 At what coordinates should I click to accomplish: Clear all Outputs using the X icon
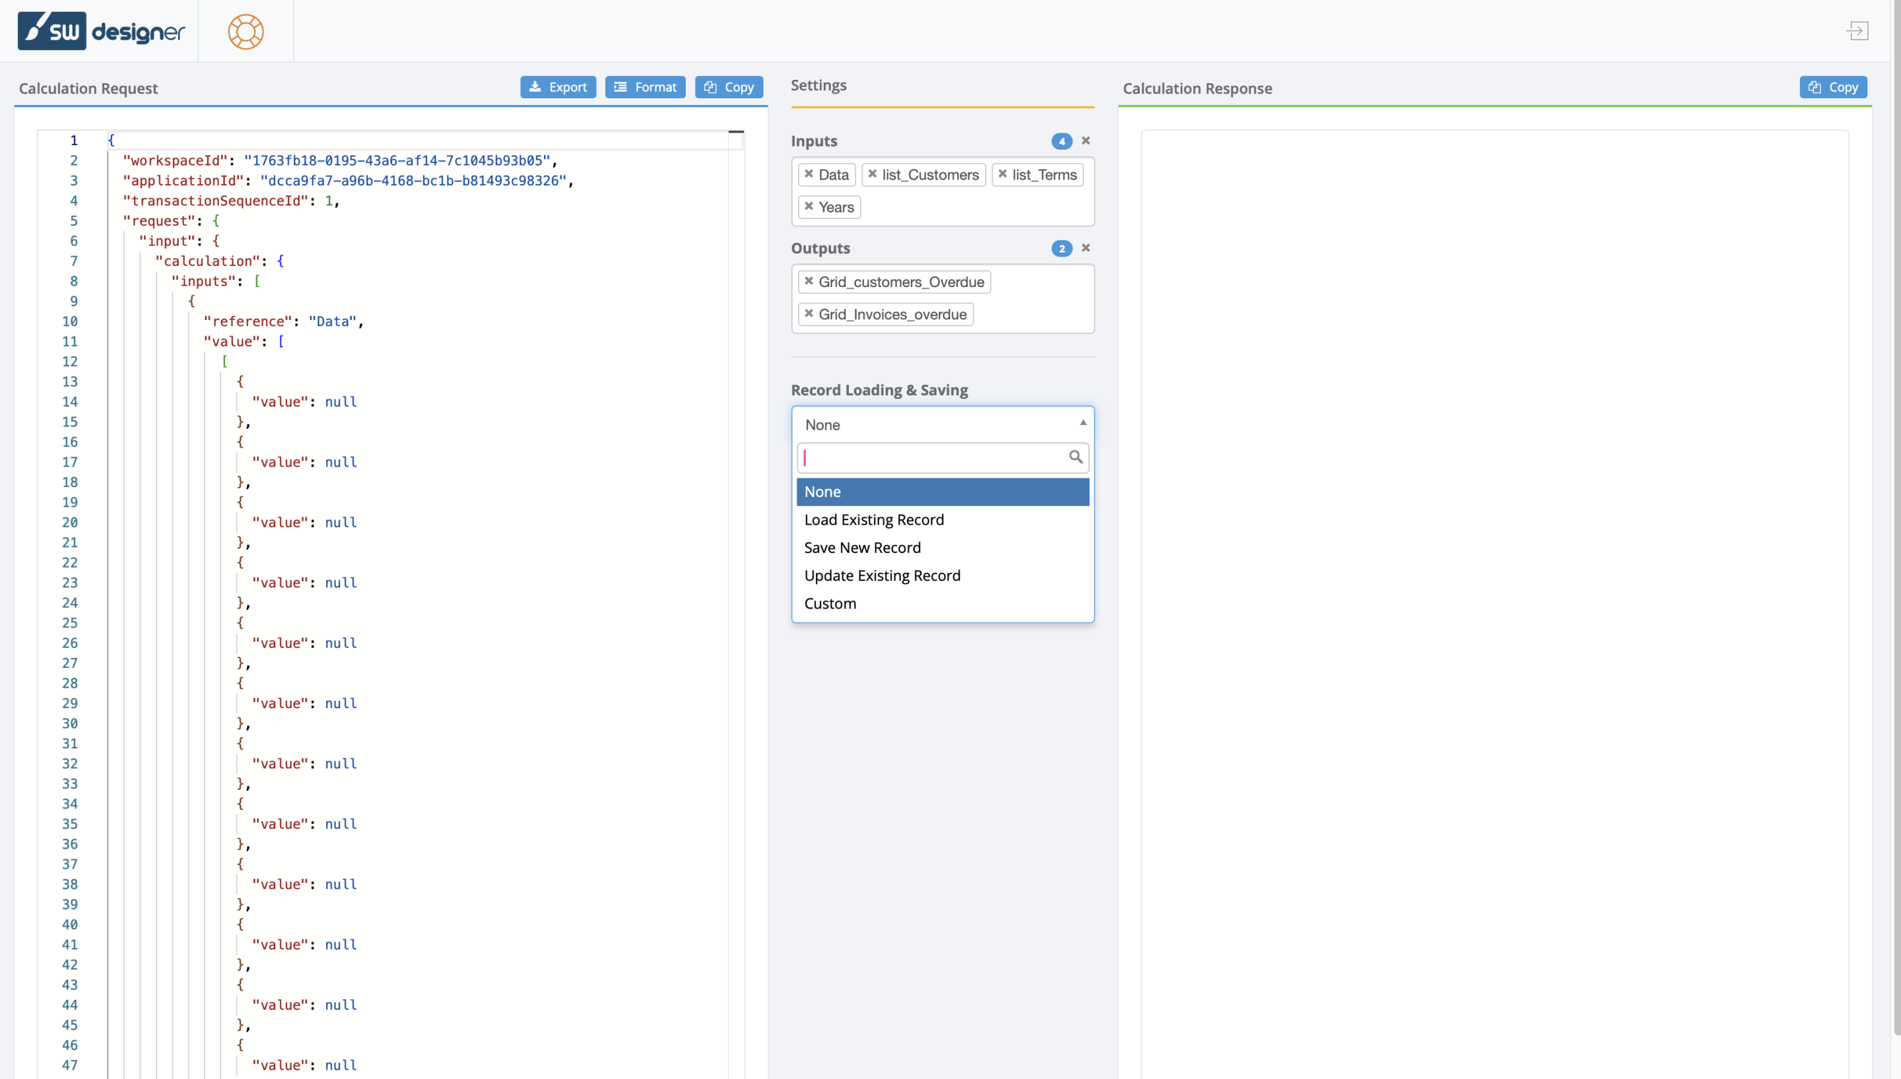[x=1086, y=248]
